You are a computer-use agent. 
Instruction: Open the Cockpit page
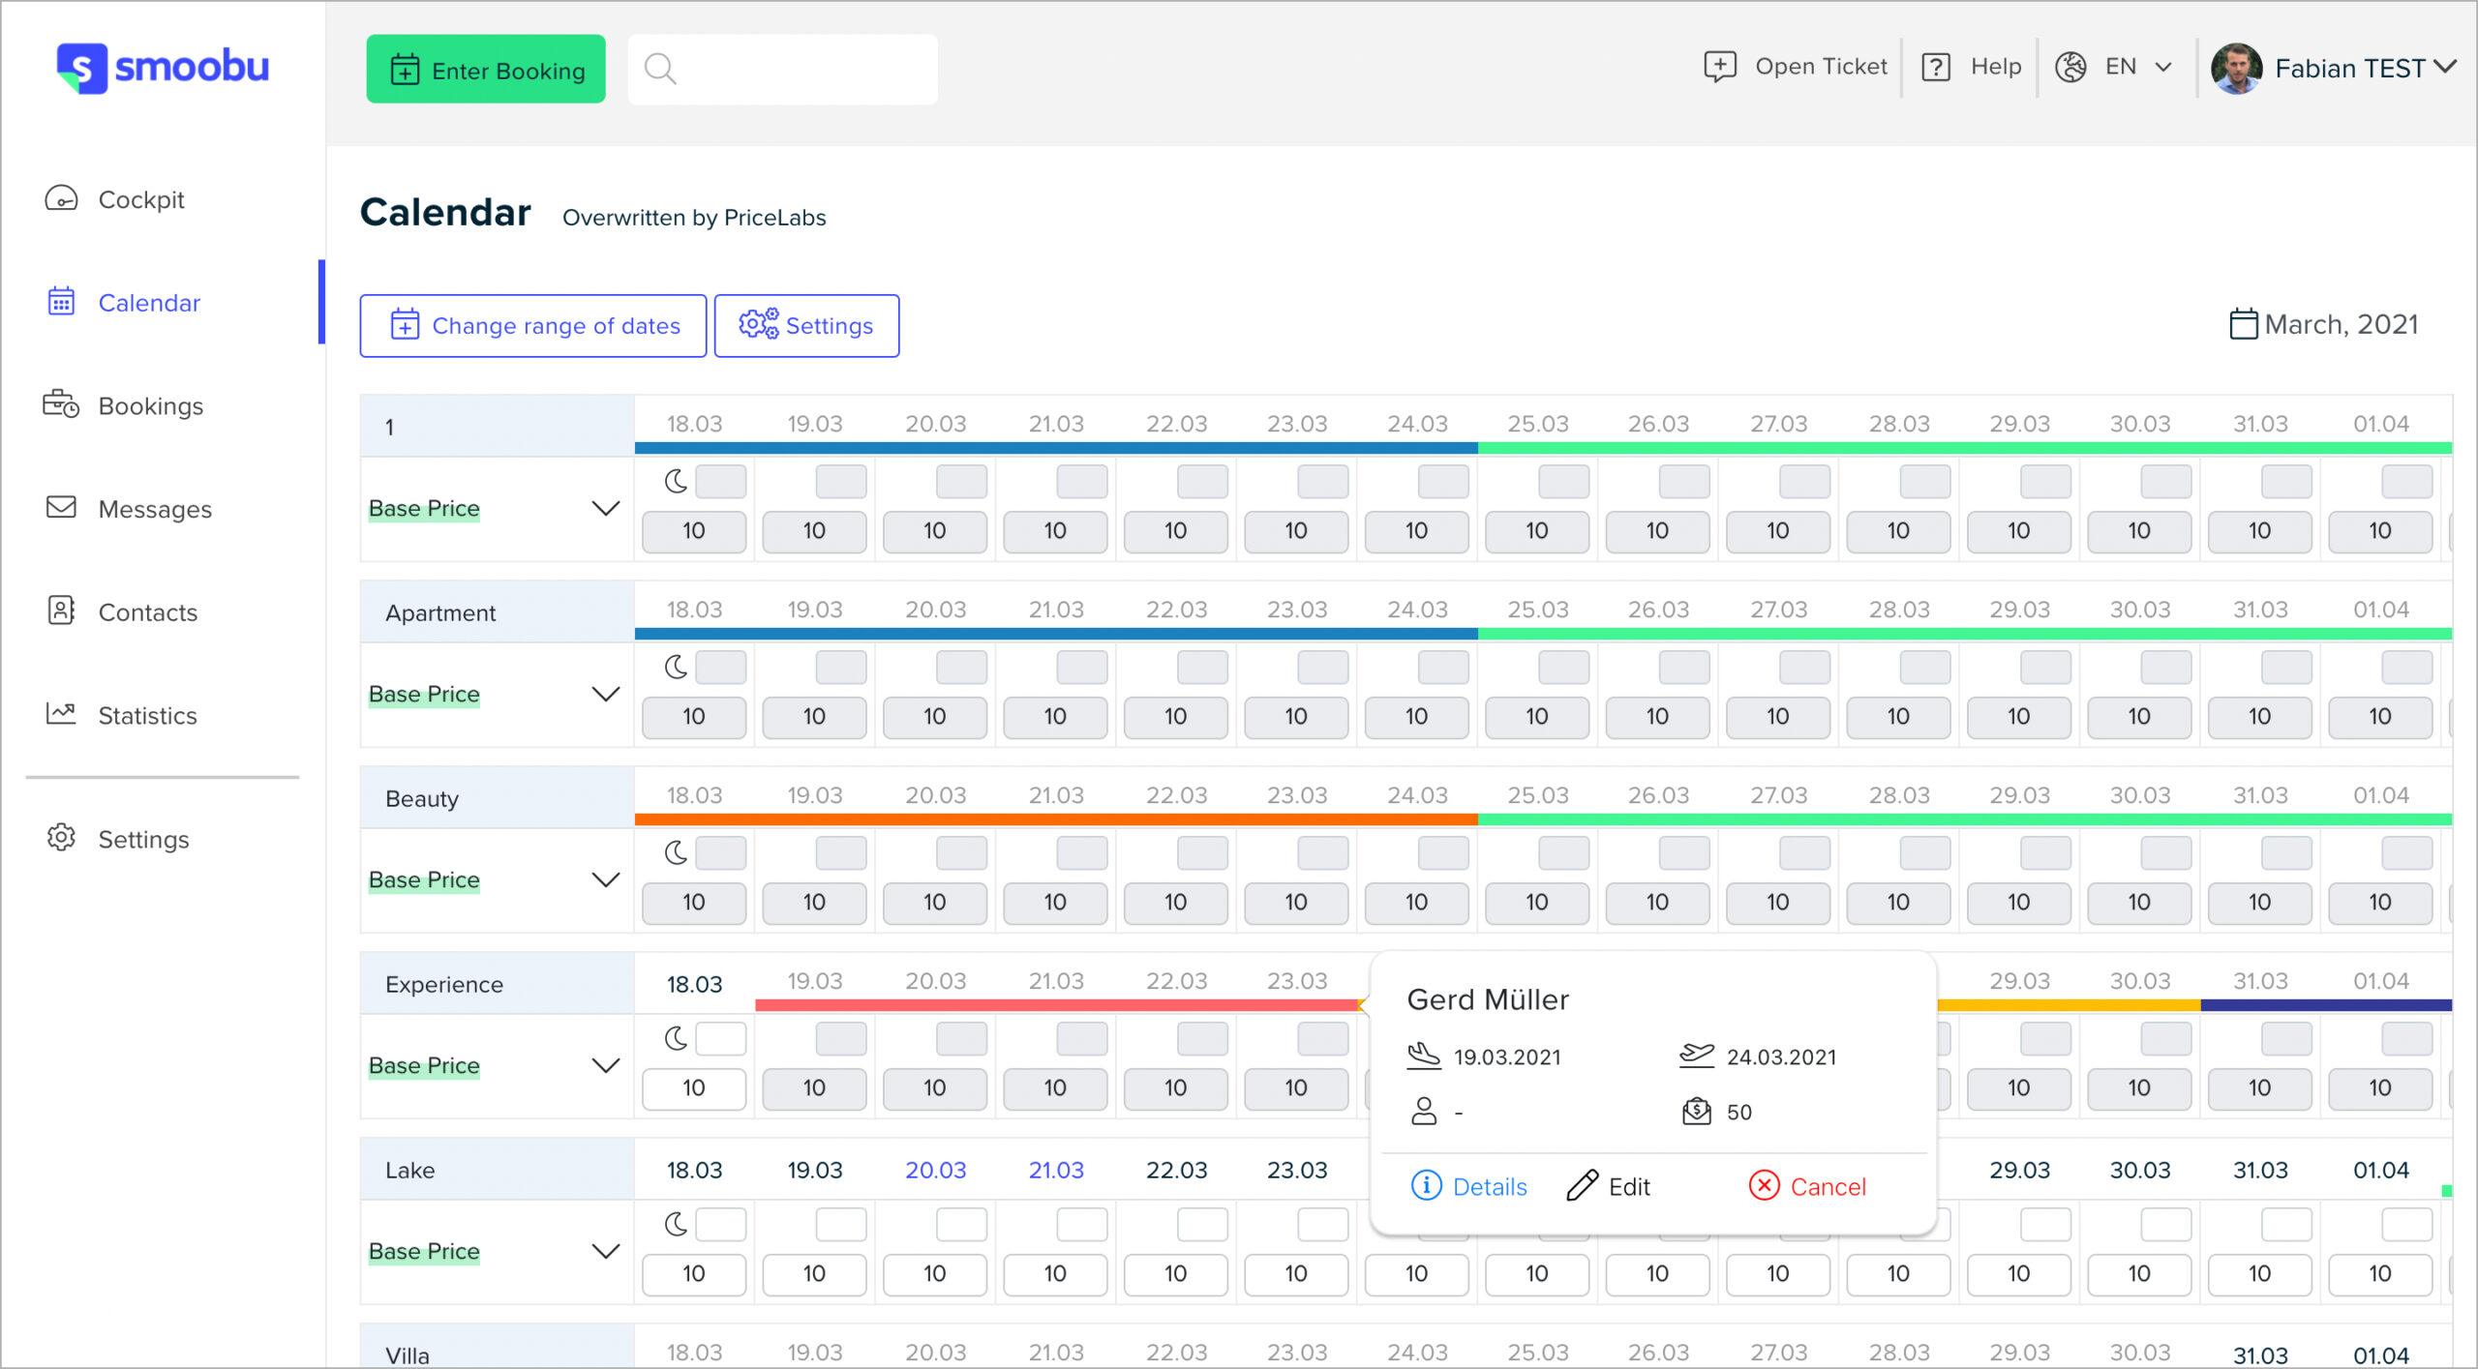141,199
